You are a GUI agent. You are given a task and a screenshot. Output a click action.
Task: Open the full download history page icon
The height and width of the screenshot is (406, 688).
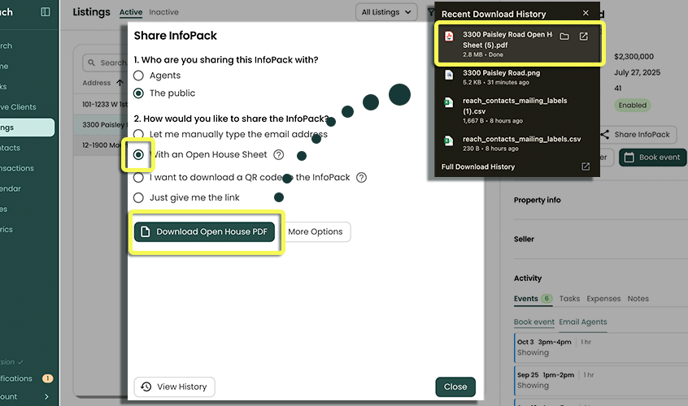pyautogui.click(x=585, y=166)
